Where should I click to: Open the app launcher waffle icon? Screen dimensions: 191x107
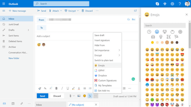4,4
